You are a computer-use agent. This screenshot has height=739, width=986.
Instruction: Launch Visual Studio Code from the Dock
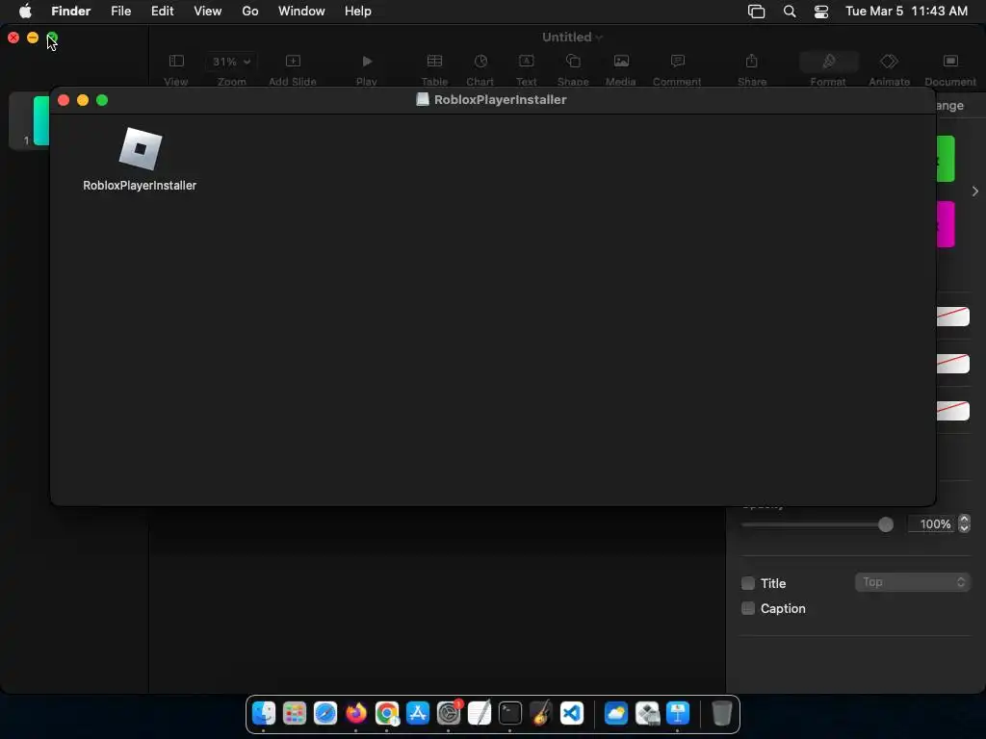pyautogui.click(x=572, y=713)
